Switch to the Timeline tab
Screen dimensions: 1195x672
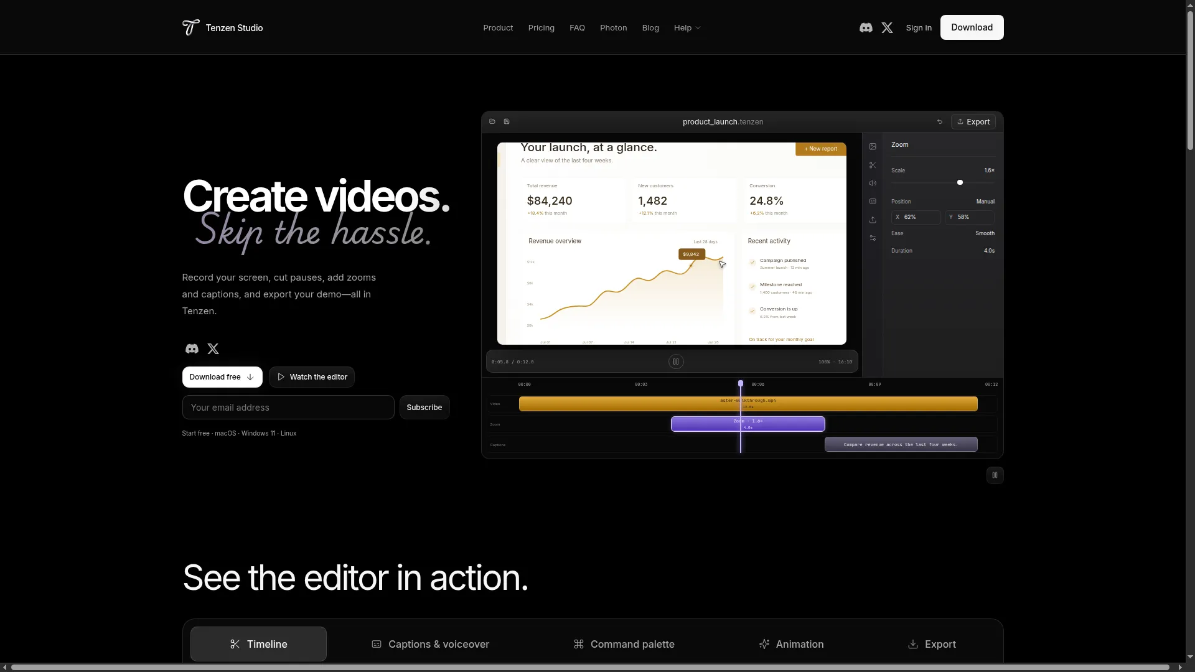258,644
